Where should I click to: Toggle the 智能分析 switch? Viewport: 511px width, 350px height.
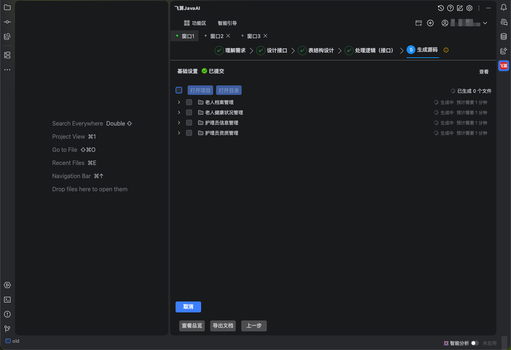pyautogui.click(x=475, y=343)
